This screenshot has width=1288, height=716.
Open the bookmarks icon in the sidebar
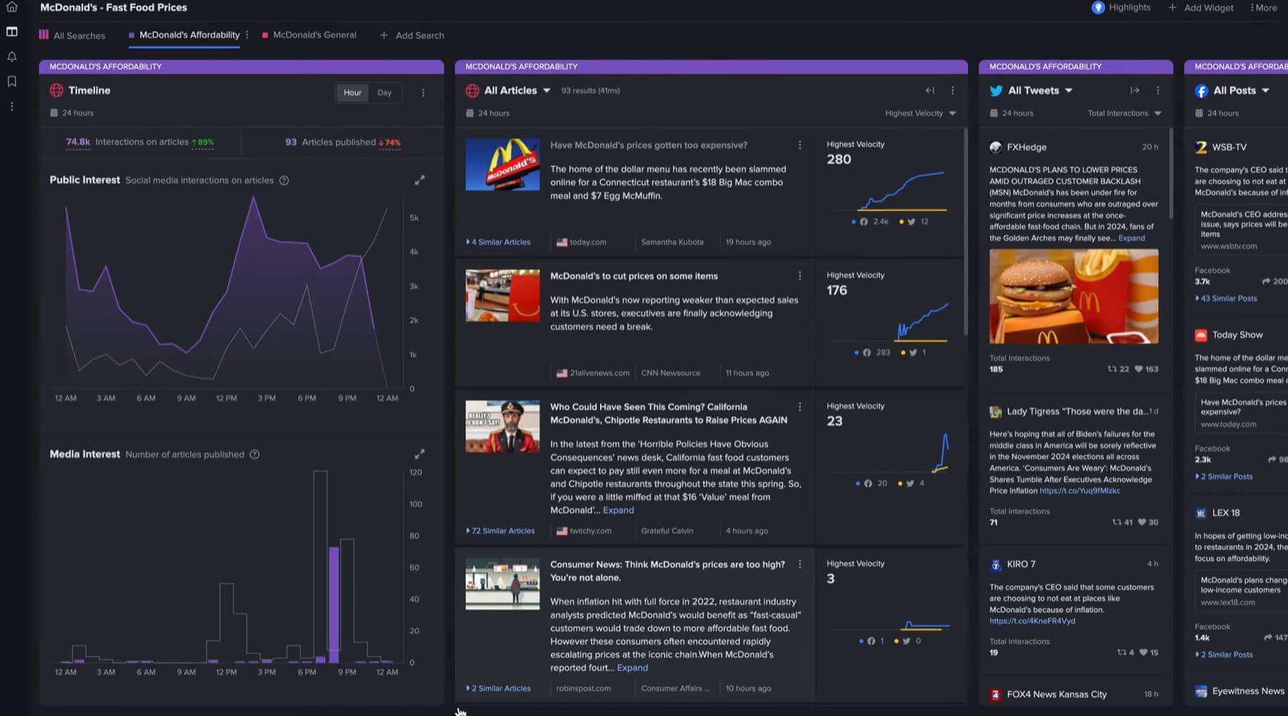pyautogui.click(x=12, y=82)
